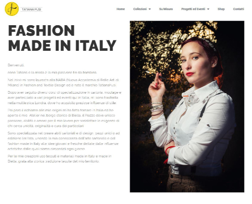Click the paragraph about abiti sartoriali

(64, 141)
